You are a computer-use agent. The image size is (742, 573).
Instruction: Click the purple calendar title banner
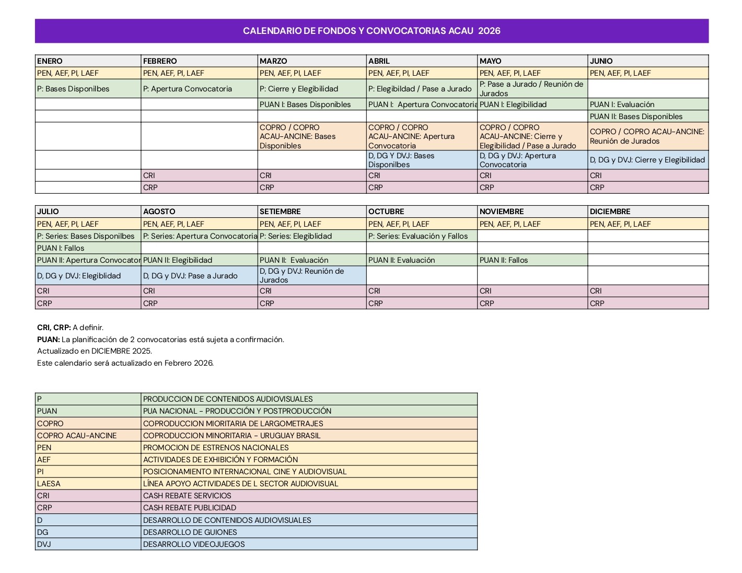pyautogui.click(x=371, y=31)
